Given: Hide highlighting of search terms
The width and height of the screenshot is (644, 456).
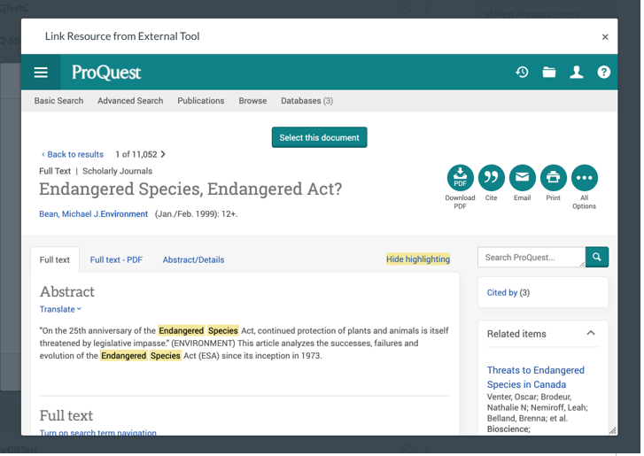Looking at the screenshot, I should pos(418,259).
